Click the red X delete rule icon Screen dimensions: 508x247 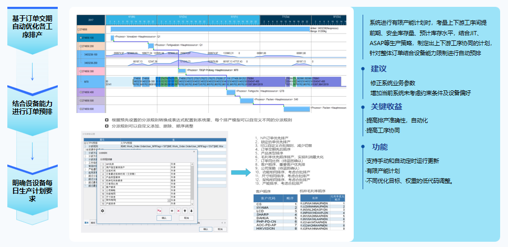(x=178, y=211)
